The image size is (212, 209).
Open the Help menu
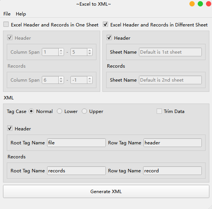pos(21,14)
